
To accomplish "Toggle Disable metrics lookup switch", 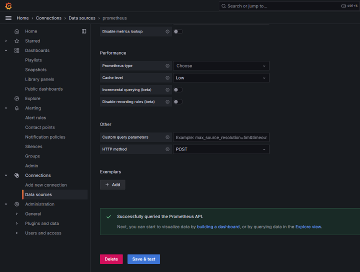I will coord(178,31).
